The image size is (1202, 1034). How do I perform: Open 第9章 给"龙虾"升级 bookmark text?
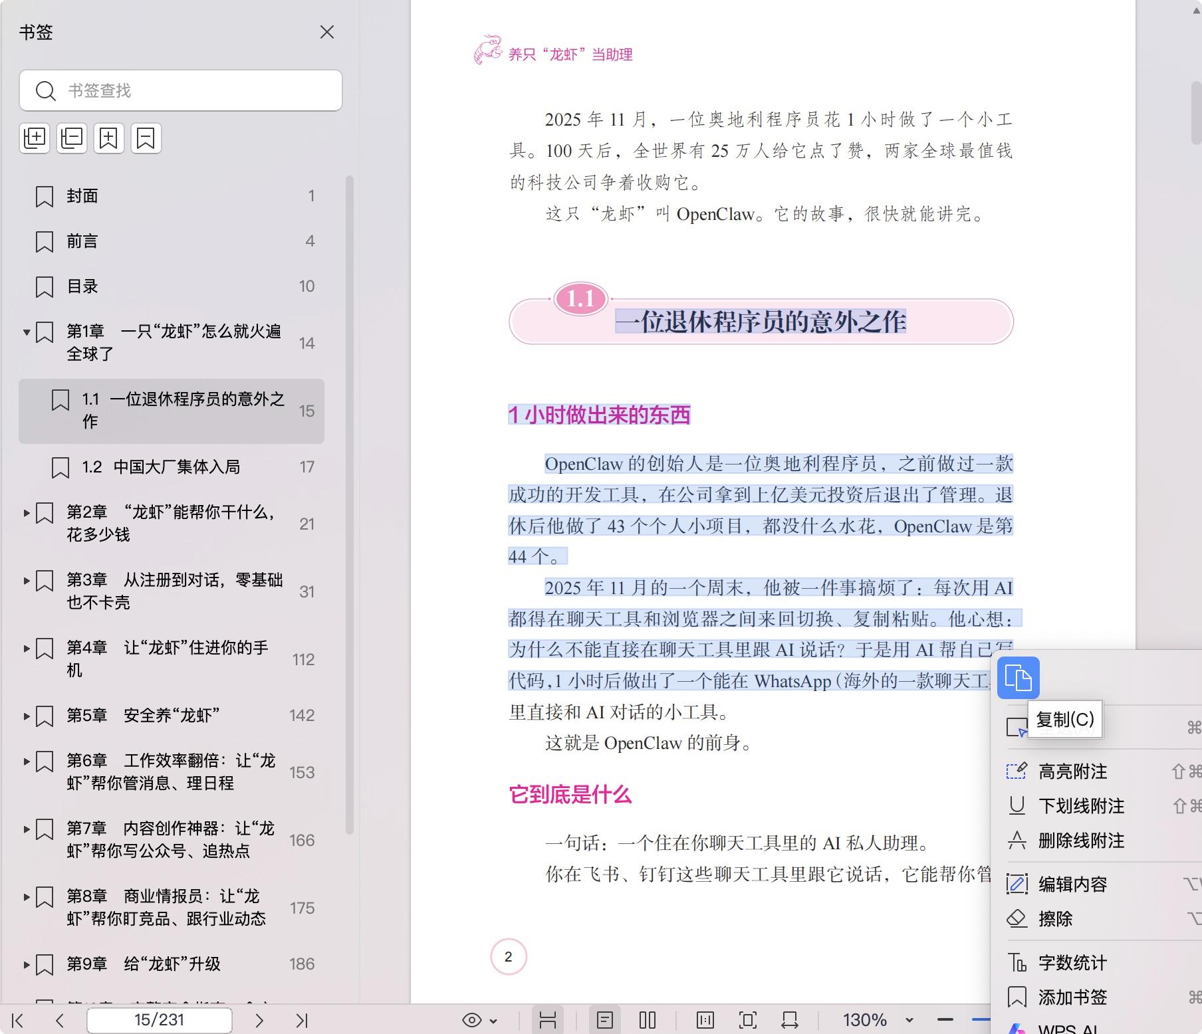pyautogui.click(x=144, y=964)
